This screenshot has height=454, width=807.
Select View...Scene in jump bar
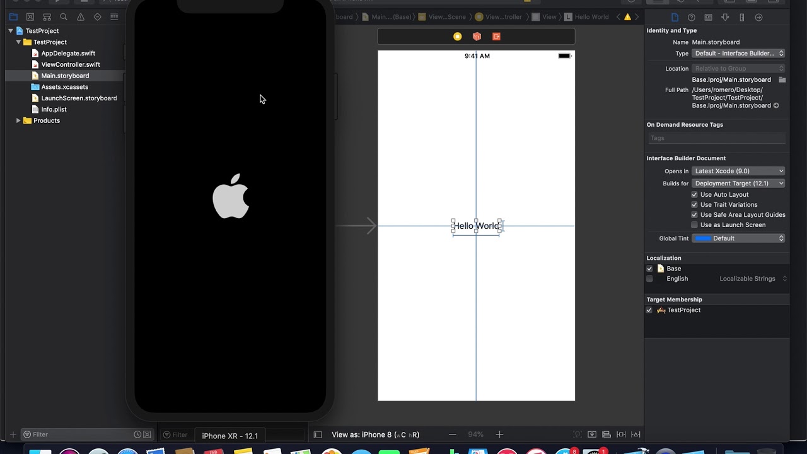pyautogui.click(x=443, y=17)
